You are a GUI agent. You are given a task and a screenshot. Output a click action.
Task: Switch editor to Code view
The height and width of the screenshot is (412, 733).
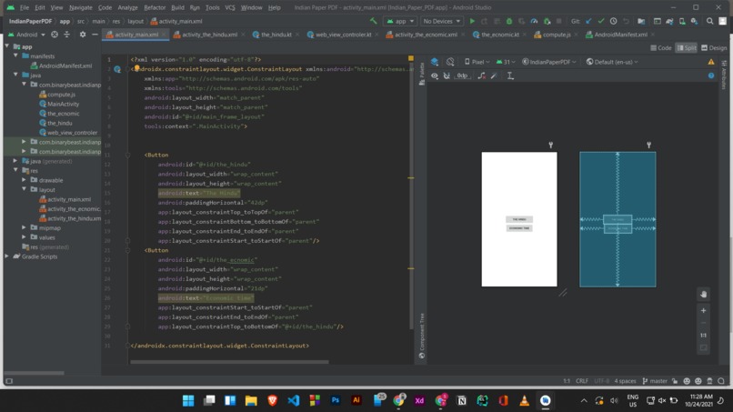pyautogui.click(x=661, y=47)
